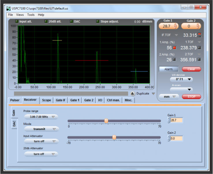The image size is (213, 174).
Task: Click the red 1.Amp alarm indicator
Action: 174,48
